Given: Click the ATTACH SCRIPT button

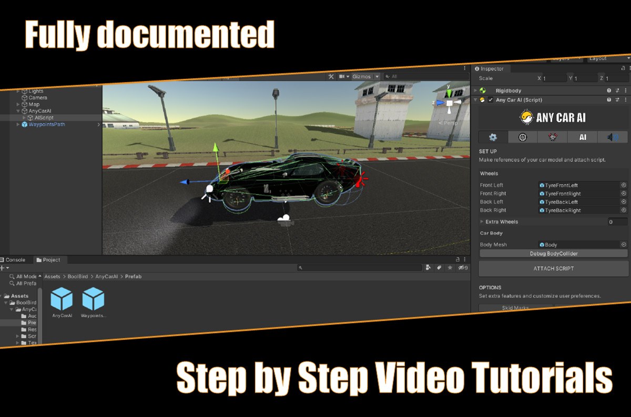Looking at the screenshot, I should tap(553, 269).
